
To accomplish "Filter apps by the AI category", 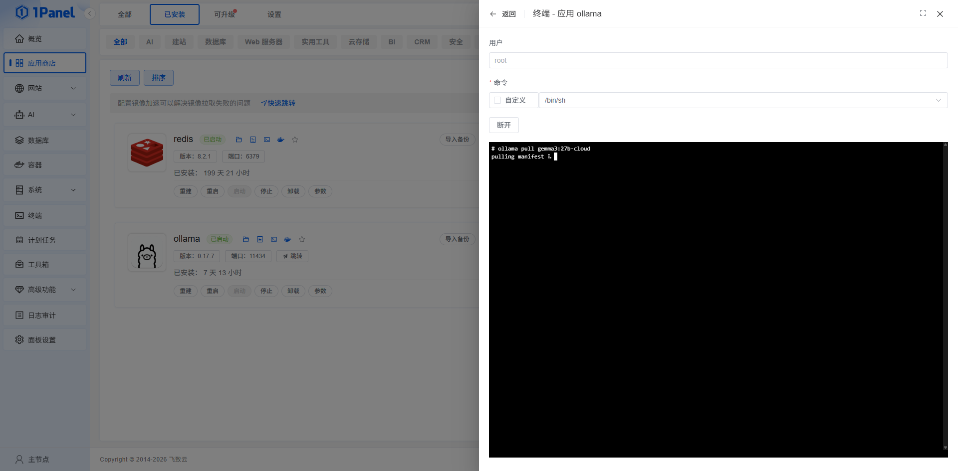I will (x=150, y=42).
